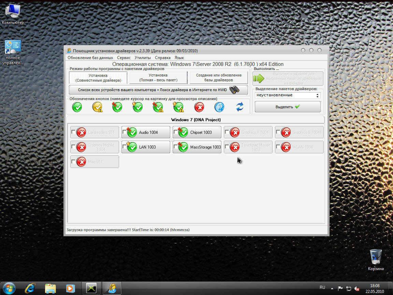Open the driver pack selection dropdown
This screenshot has height=295, width=393.
pos(287,95)
